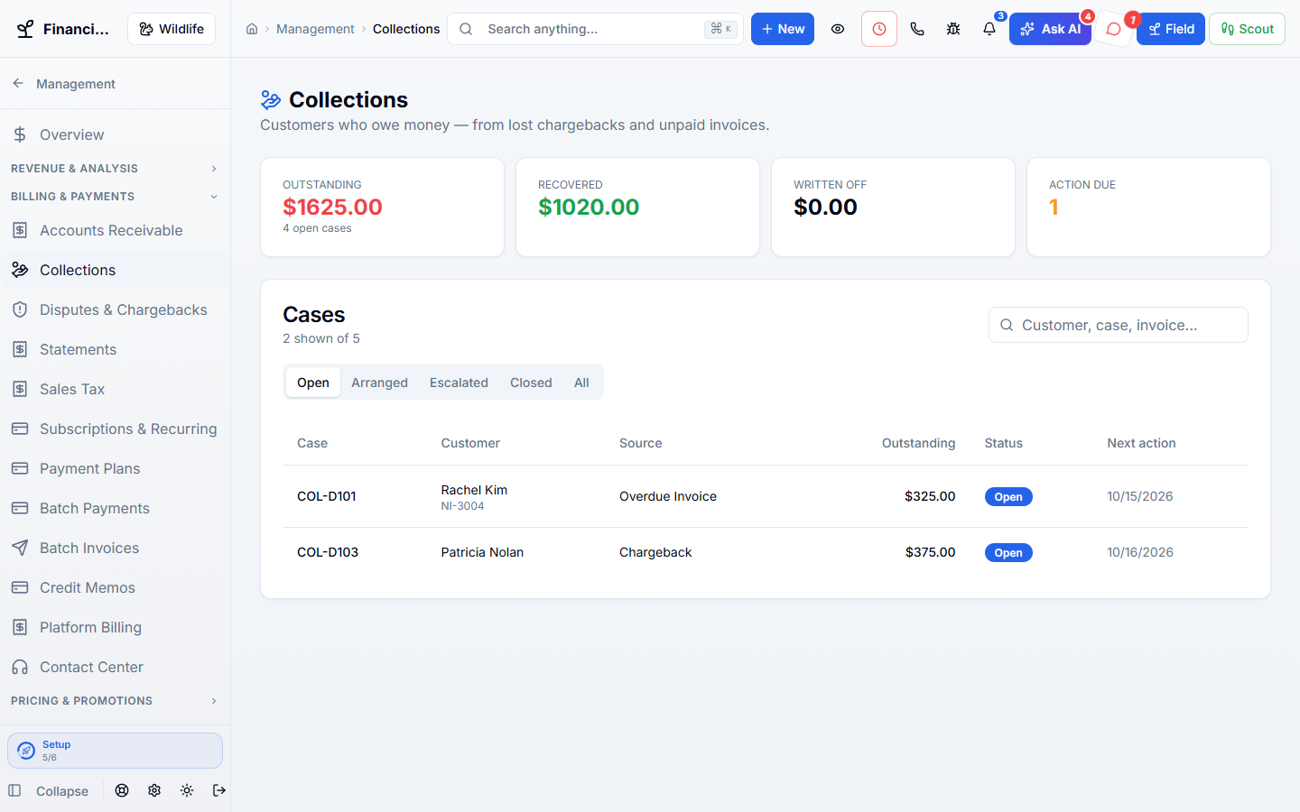
Task: Click the Financial app logo icon
Action: [x=25, y=29]
